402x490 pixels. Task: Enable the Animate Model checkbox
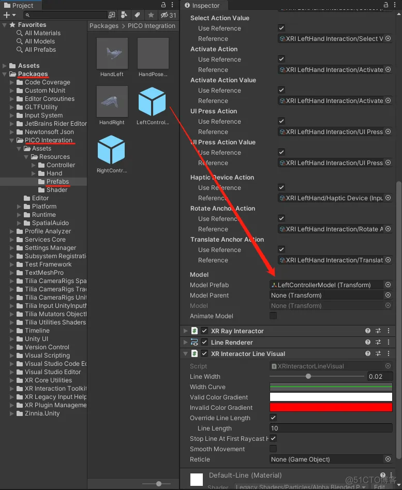click(273, 316)
